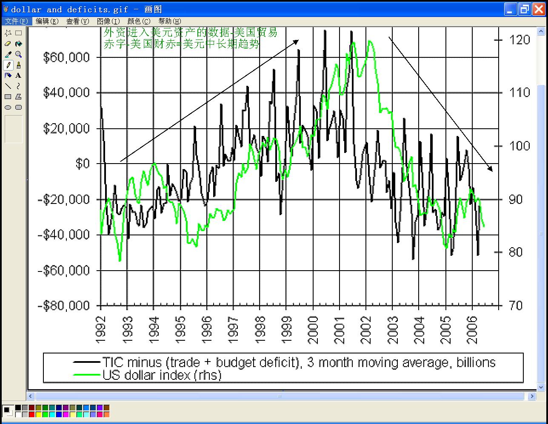
Task: Pick the Eraser tool
Action: 8,43
